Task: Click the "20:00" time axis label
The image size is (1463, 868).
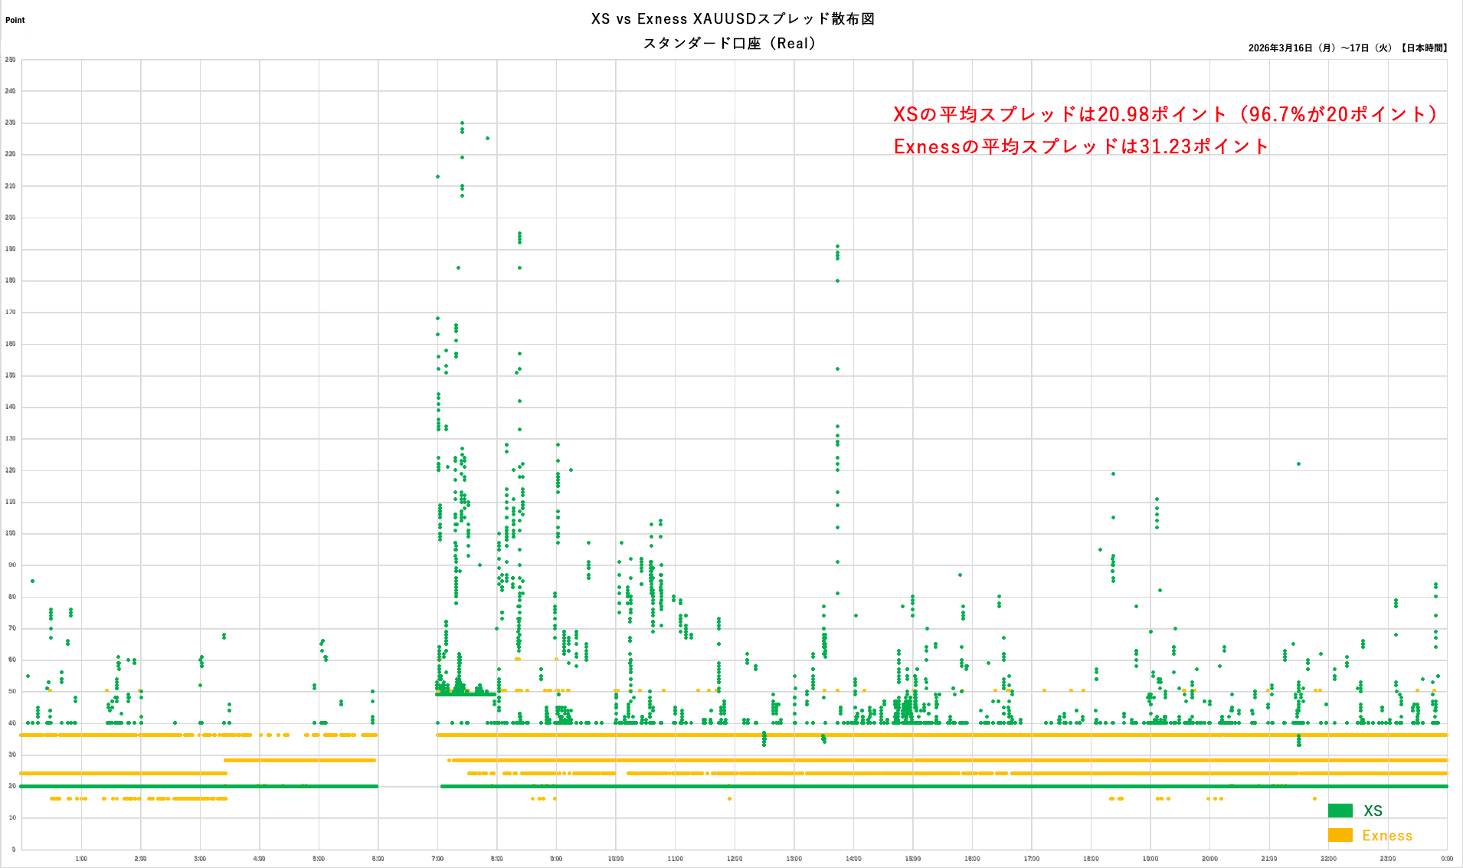Action: click(x=1209, y=859)
